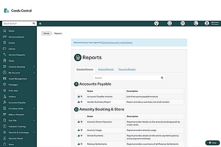Open chart icon for Amenity Usage
Screen dimensions: 221x147
[78, 130]
